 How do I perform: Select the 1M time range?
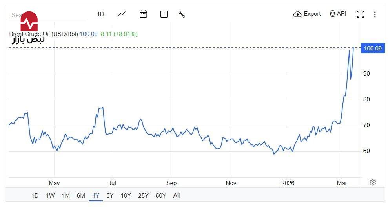66,196
